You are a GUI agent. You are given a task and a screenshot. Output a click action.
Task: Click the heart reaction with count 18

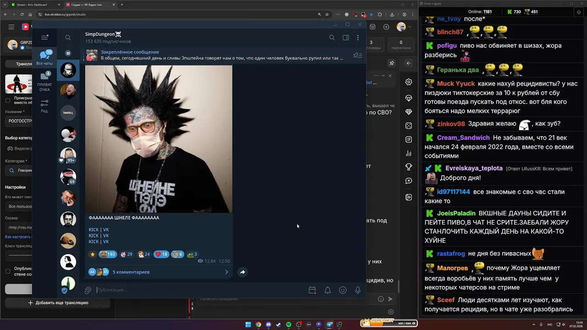(161, 254)
